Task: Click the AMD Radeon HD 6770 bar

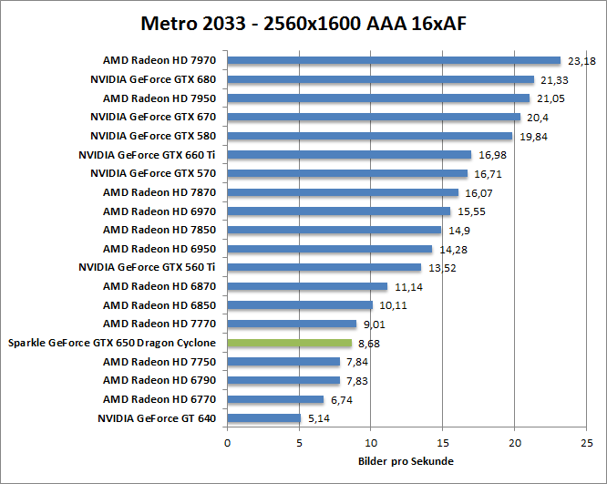Action: (275, 399)
